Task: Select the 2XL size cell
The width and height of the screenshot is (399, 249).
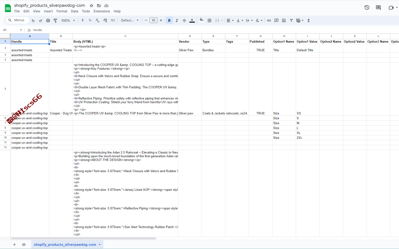Action: (x=308, y=138)
